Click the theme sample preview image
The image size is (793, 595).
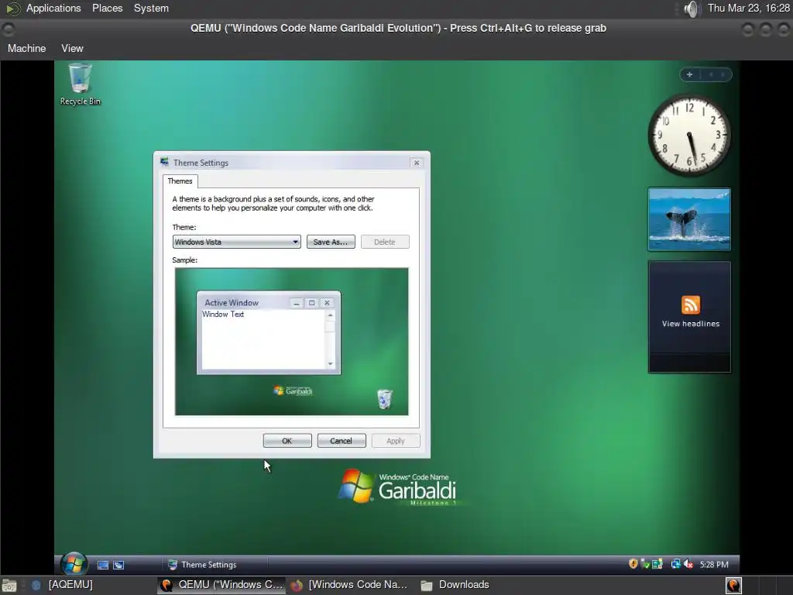tap(291, 342)
